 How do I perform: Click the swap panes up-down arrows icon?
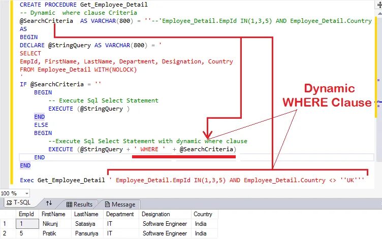point(49,203)
